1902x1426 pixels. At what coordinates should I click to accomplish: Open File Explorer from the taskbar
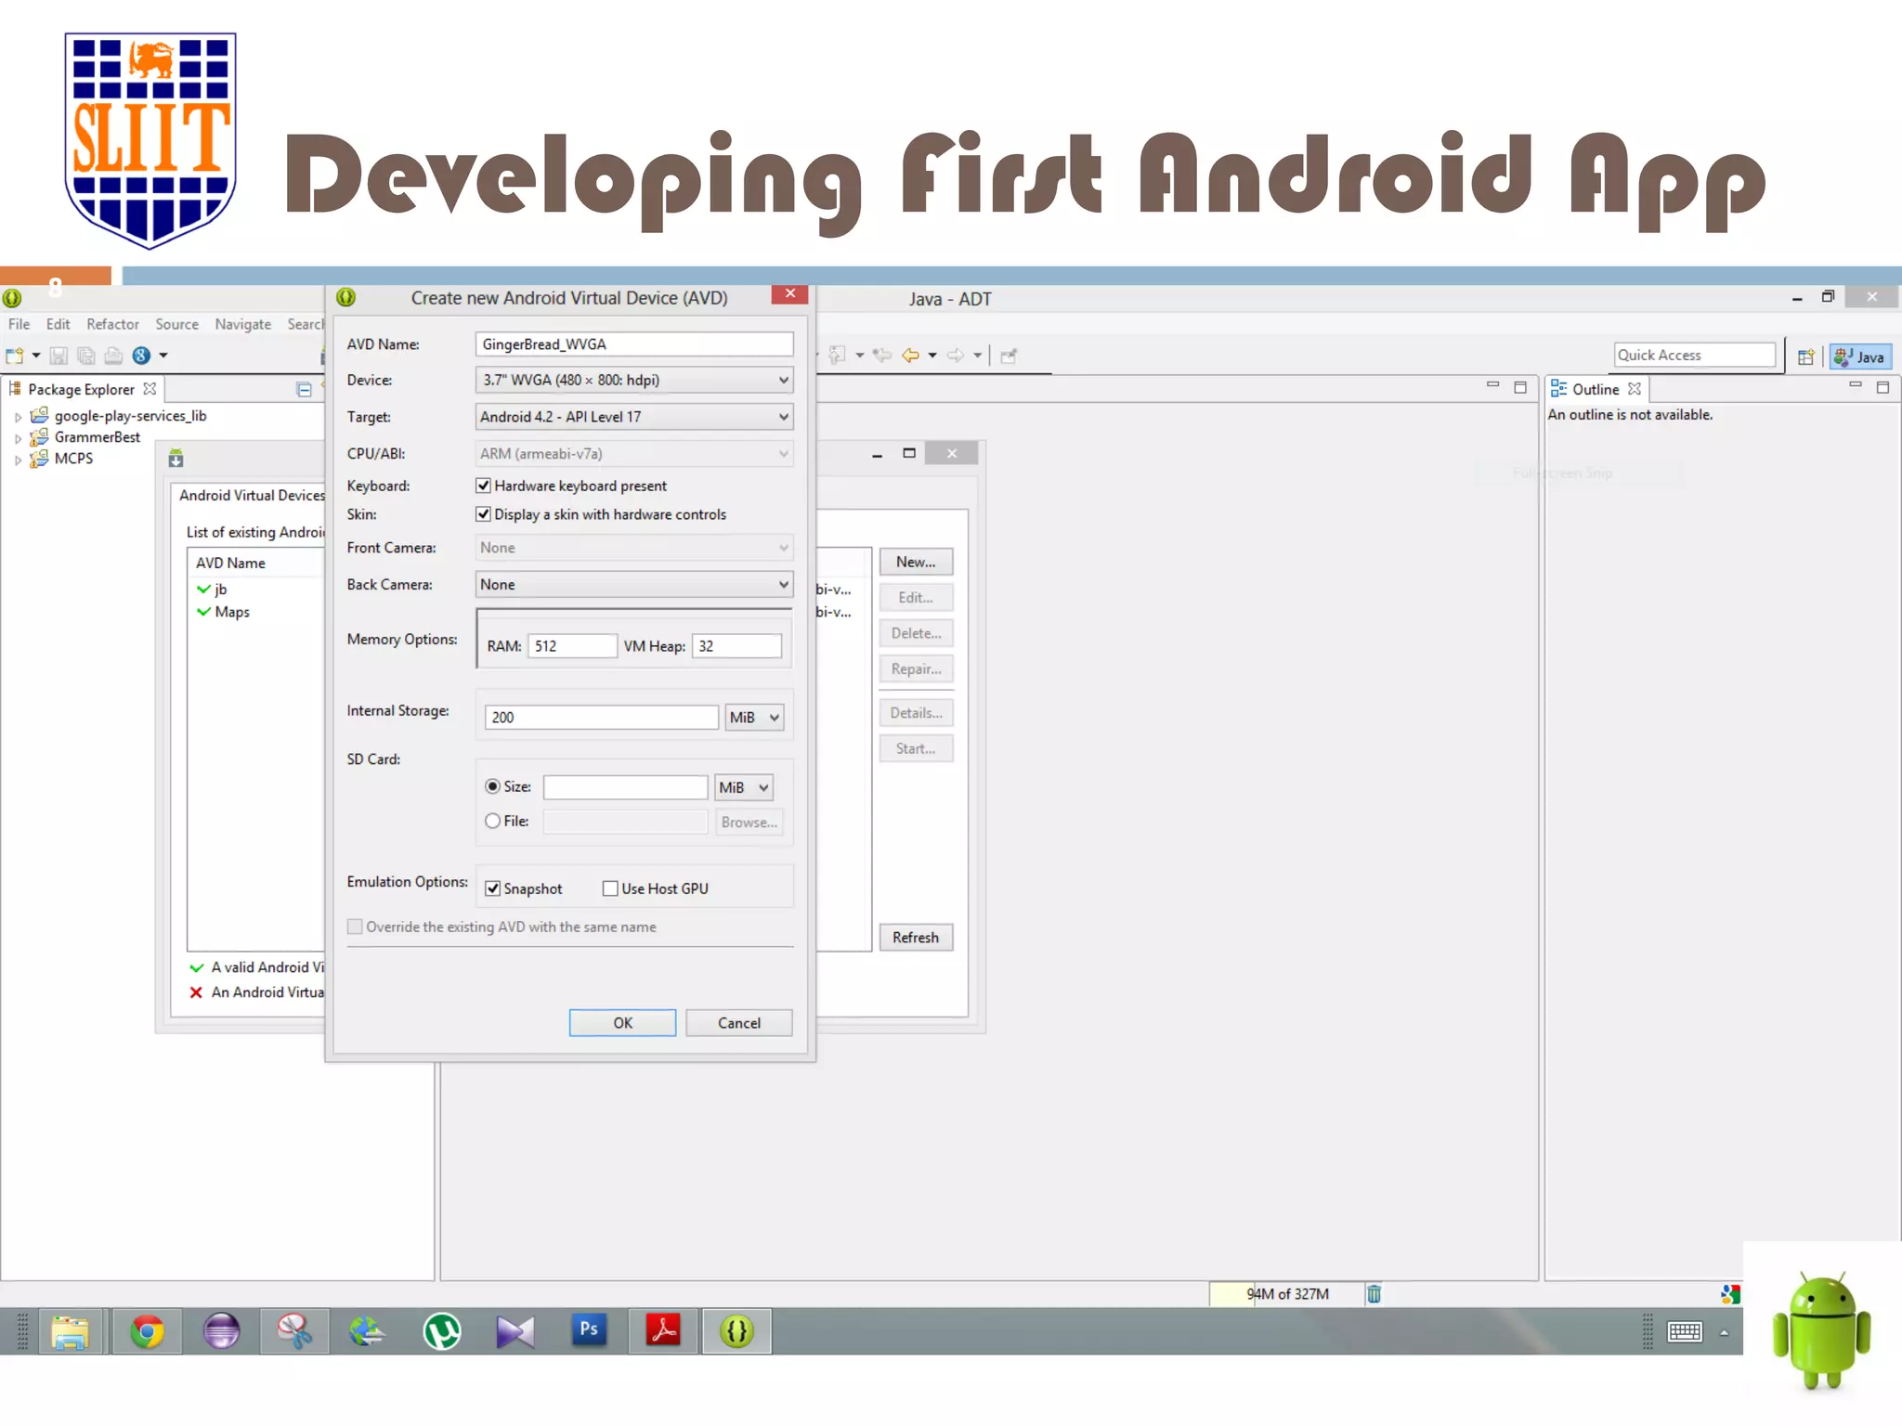tap(70, 1331)
